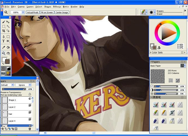Open the weave selector in toolbox
The image size is (188, 136).
[8, 73]
